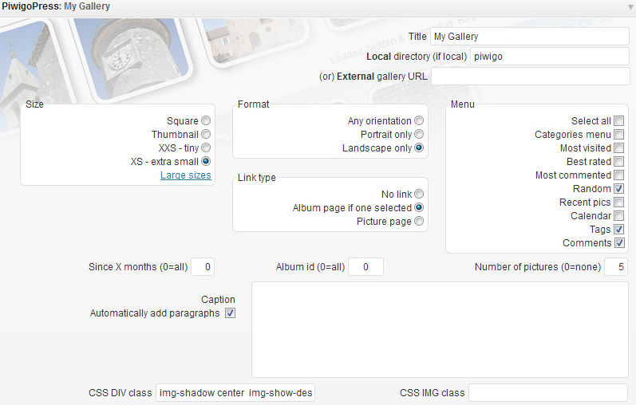This screenshot has height=405, width=636.
Task: Choose Album page if one selected
Action: tap(419, 207)
